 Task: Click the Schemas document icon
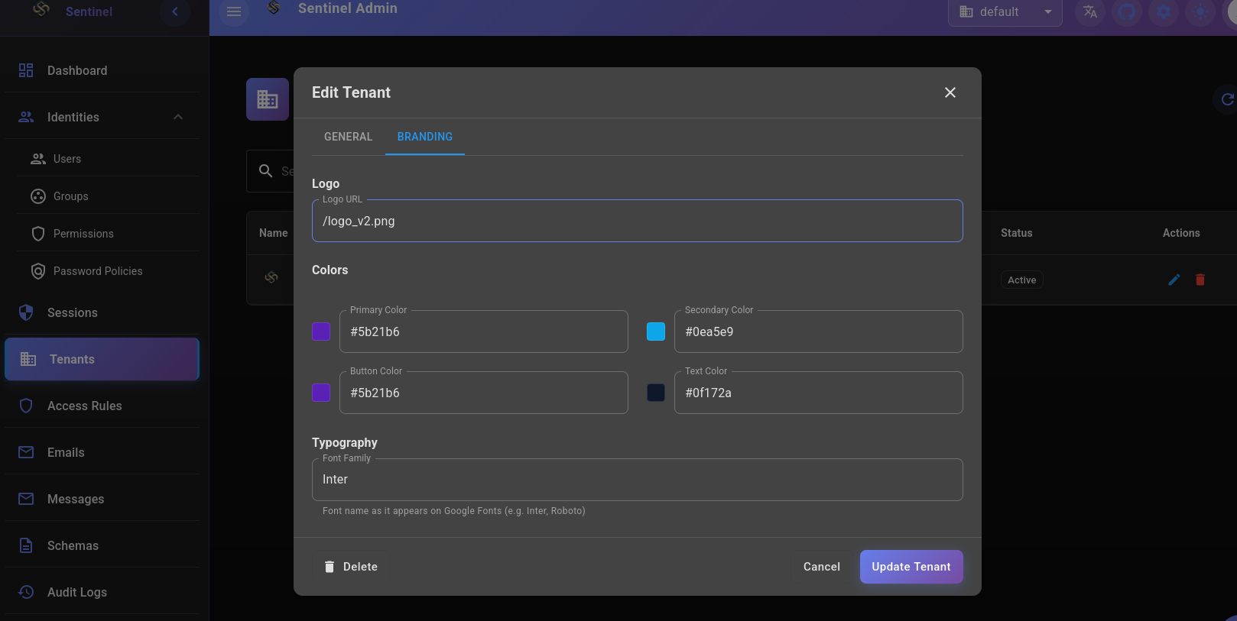26,545
